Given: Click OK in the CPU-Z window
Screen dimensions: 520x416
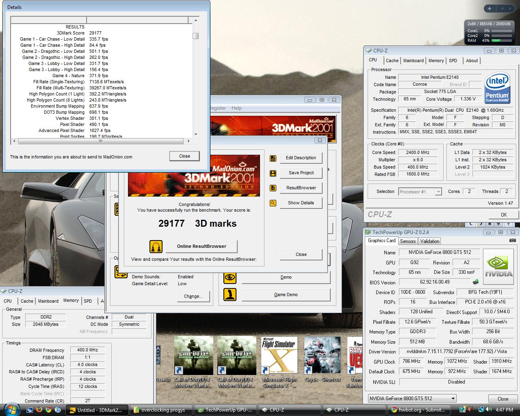Looking at the screenshot, I should point(504,215).
